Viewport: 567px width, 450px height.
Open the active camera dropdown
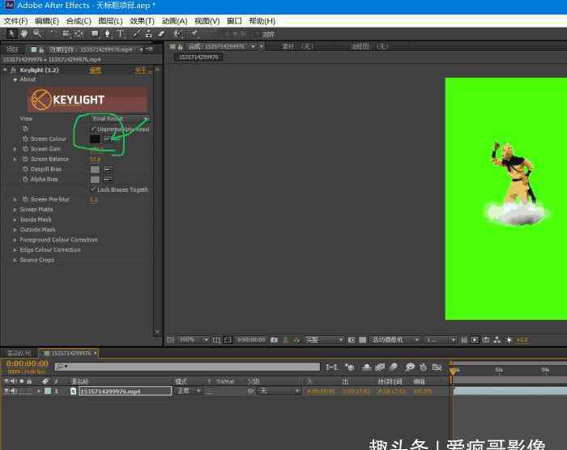[395, 340]
